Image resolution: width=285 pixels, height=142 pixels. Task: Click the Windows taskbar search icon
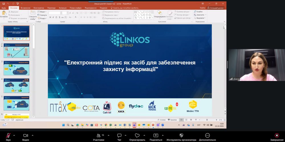(x=68, y=125)
